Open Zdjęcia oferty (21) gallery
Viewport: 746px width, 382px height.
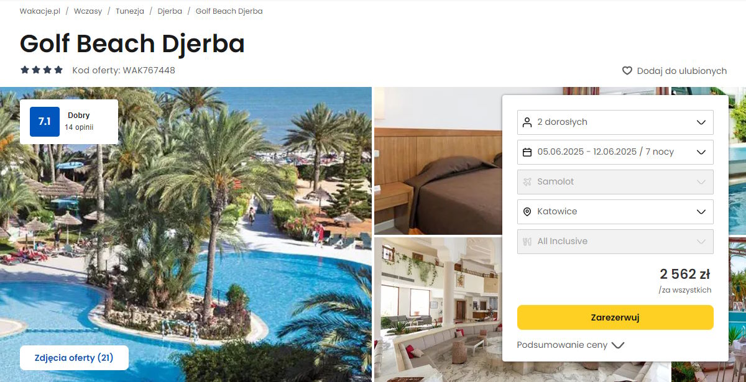[74, 358]
